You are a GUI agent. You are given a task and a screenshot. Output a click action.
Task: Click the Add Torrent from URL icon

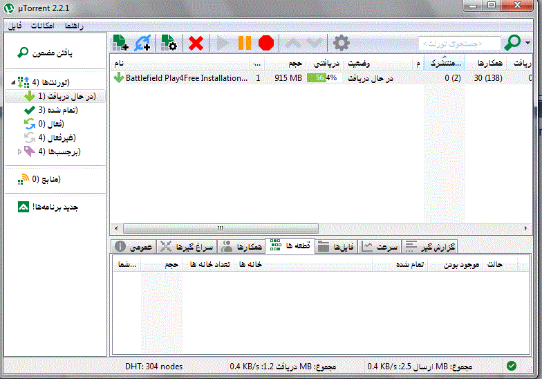coord(143,43)
